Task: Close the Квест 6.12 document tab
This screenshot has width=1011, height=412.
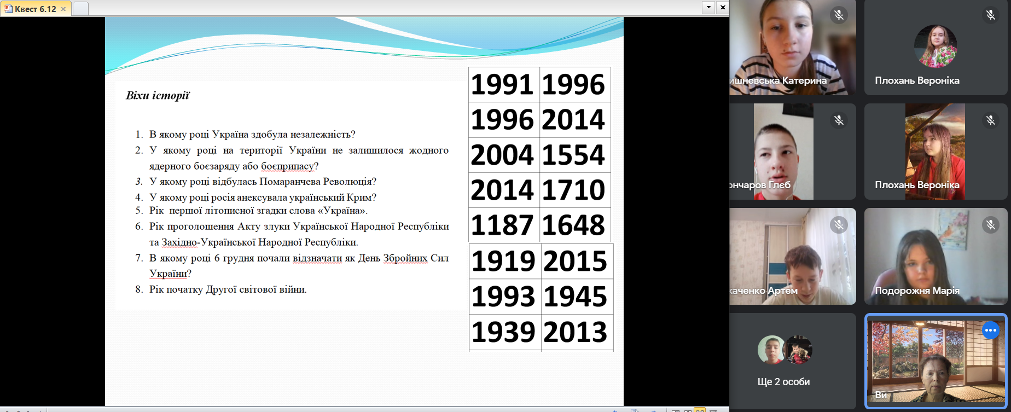Action: 63,9
